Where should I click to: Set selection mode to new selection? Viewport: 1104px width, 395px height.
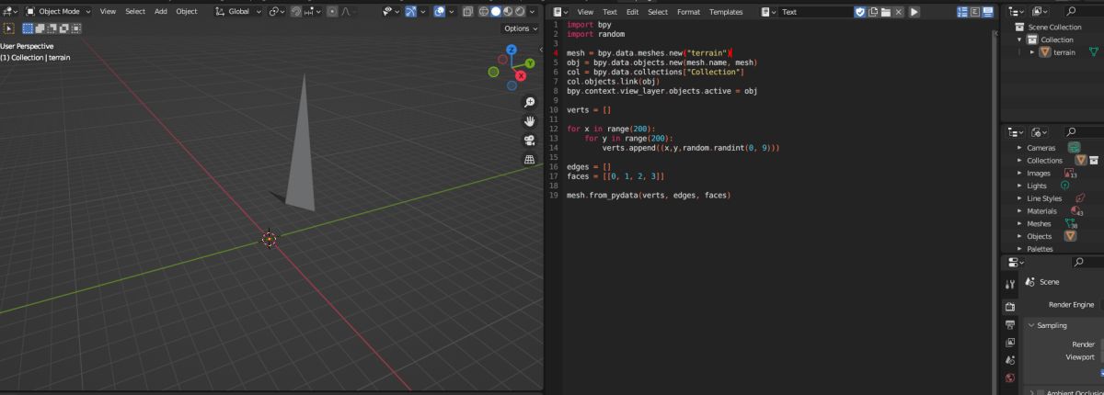(28, 28)
